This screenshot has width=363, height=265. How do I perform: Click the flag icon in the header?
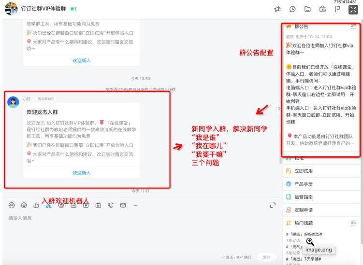click(x=337, y=9)
